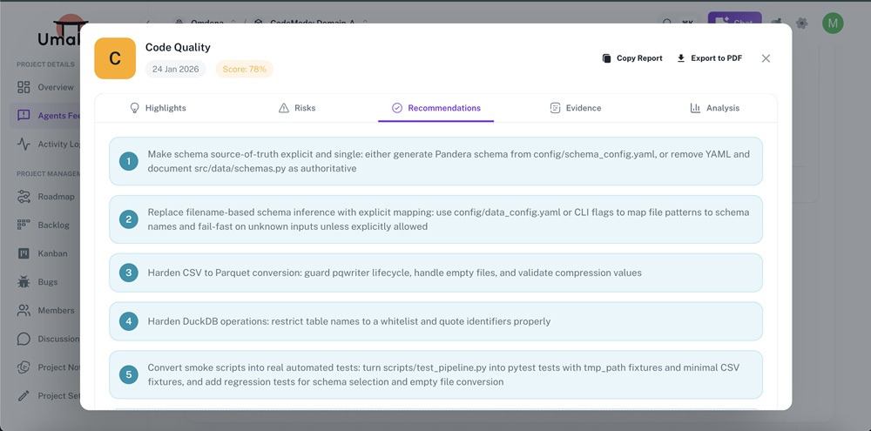871x431 pixels.
Task: Switch to the Risks tab
Action: (297, 108)
